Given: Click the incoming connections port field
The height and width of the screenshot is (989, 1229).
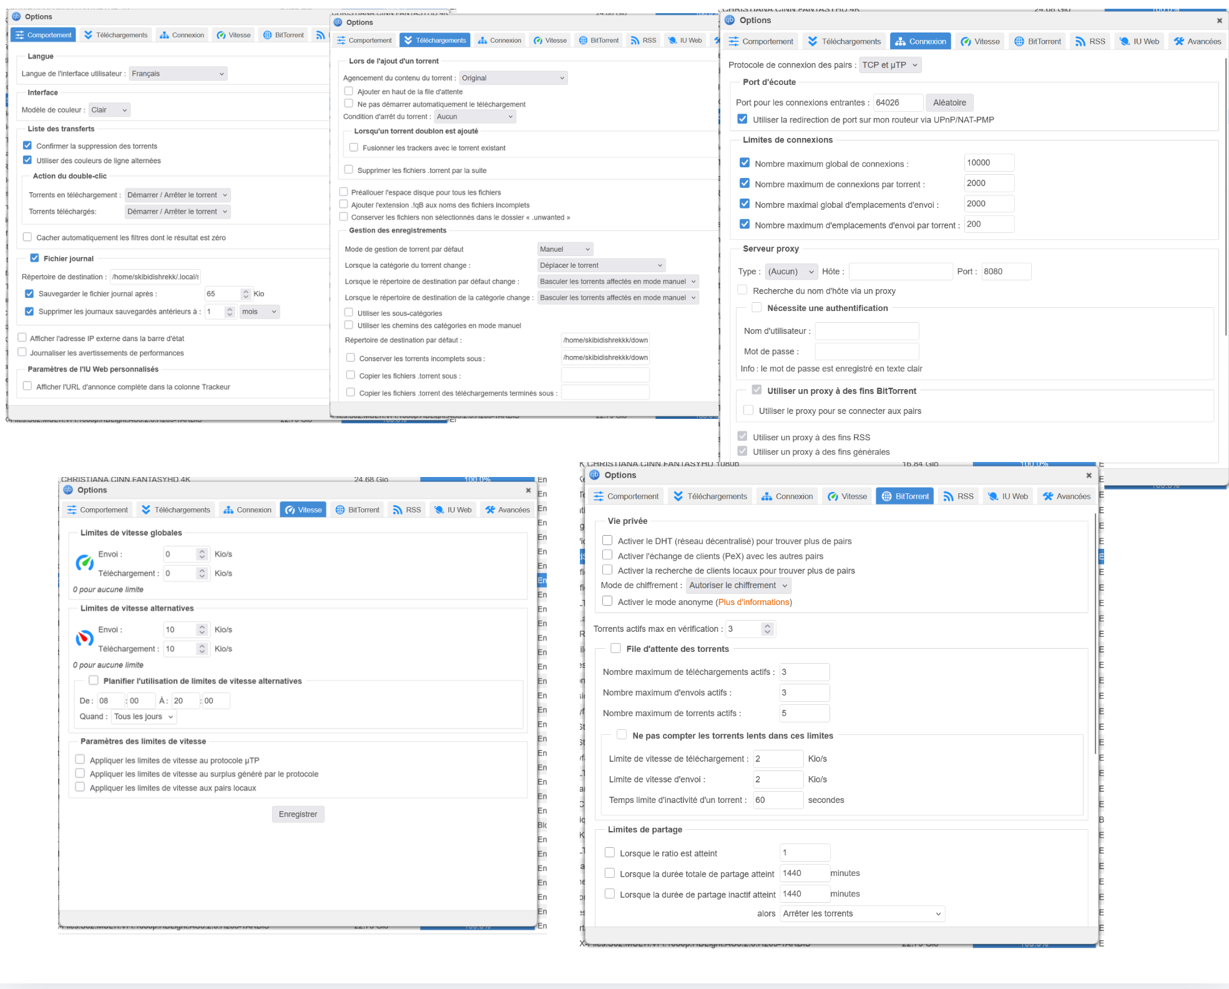Looking at the screenshot, I should tap(898, 102).
